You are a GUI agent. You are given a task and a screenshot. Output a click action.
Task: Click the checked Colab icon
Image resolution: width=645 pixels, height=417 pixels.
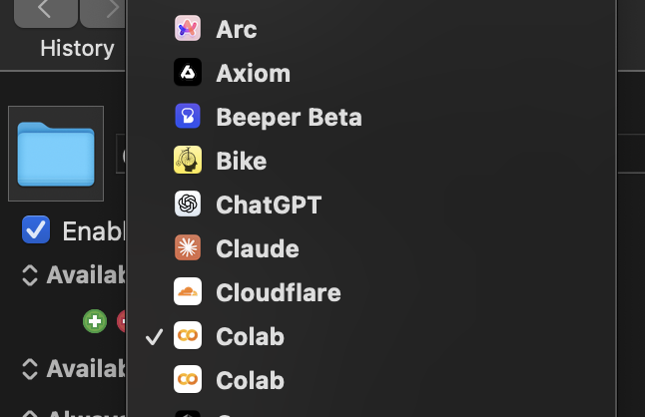188,335
